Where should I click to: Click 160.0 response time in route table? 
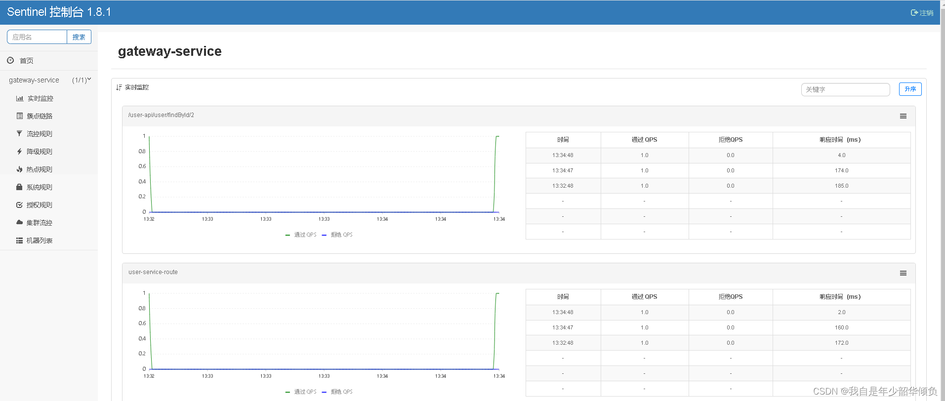(841, 327)
